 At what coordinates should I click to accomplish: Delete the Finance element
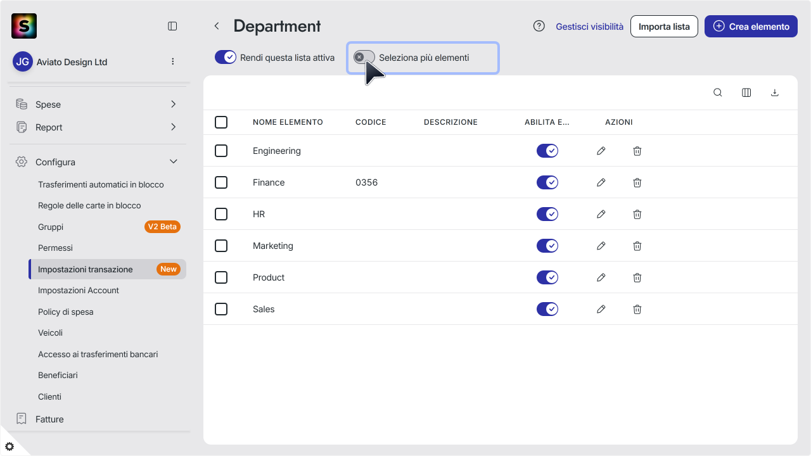pyautogui.click(x=637, y=182)
